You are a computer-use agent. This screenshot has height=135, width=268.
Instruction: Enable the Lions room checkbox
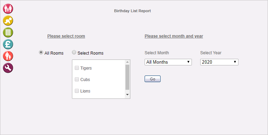click(x=77, y=91)
